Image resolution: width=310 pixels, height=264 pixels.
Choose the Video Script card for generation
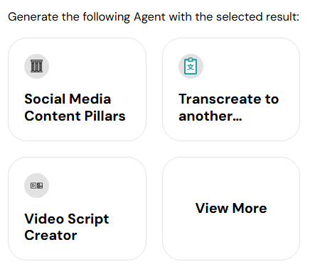pyautogui.click(x=77, y=209)
